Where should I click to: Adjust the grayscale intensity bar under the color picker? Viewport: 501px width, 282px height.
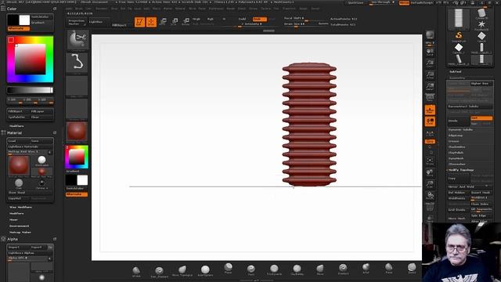pos(30,90)
